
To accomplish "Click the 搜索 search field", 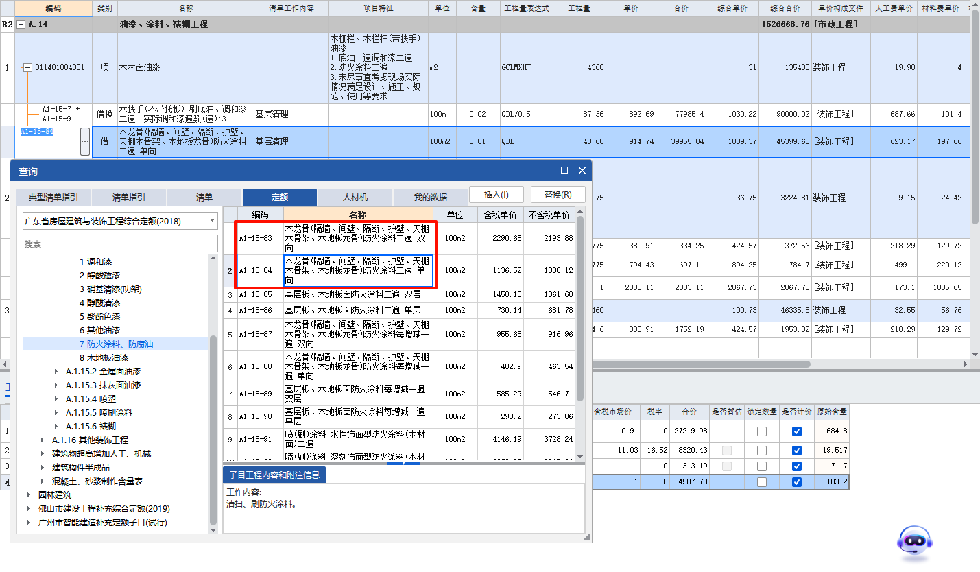I will coord(120,243).
